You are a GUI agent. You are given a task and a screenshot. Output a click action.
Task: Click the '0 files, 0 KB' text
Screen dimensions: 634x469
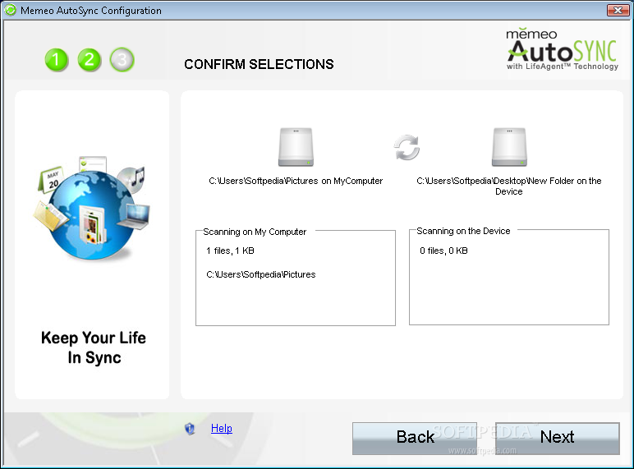pyautogui.click(x=443, y=251)
